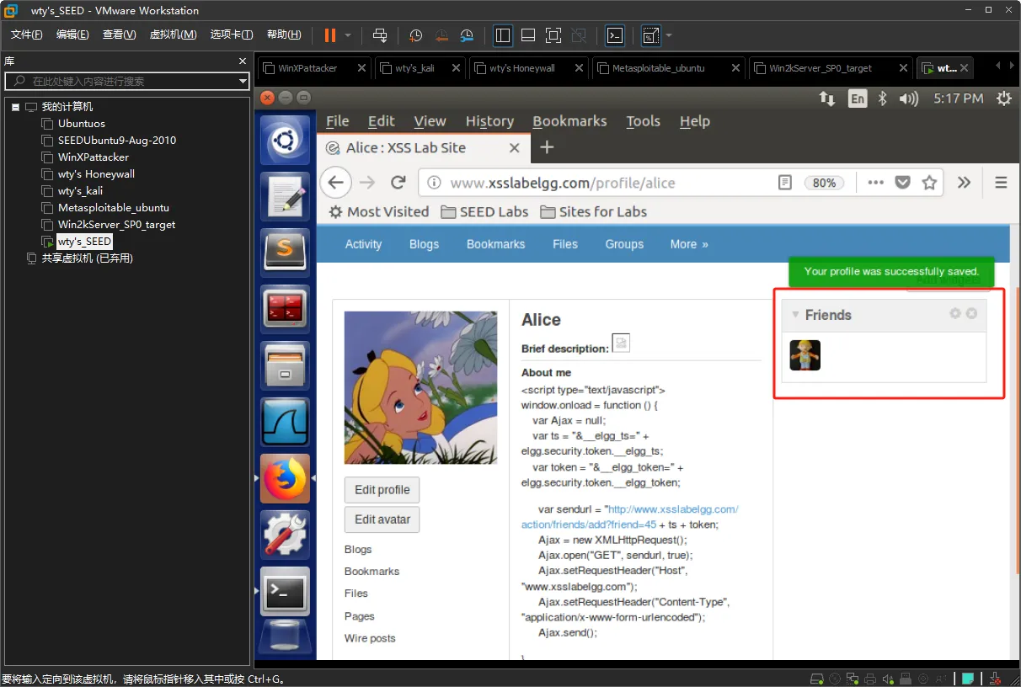
Task: Open the library search dropdown arrow
Action: (x=243, y=81)
